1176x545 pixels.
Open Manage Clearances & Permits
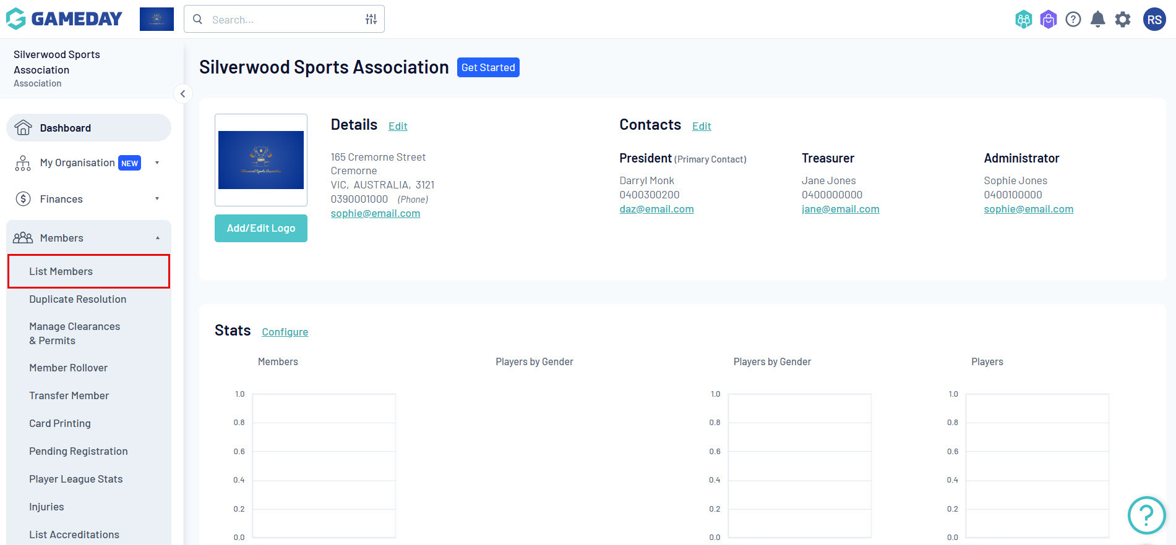(x=75, y=334)
